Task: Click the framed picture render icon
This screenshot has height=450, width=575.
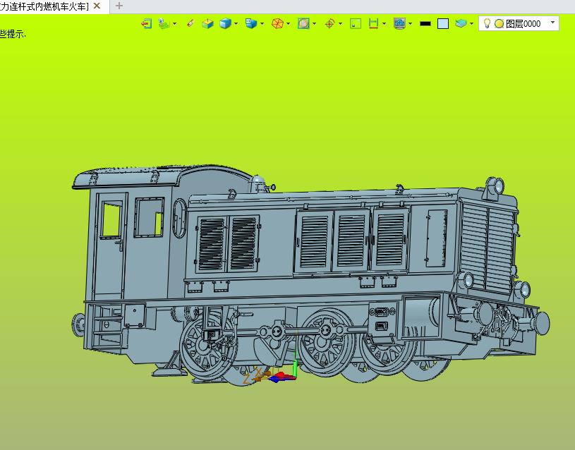Action: [x=303, y=24]
